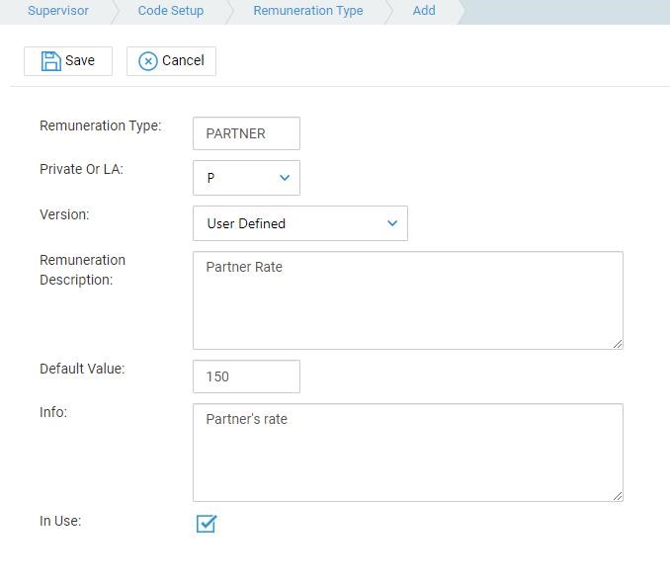Image resolution: width=670 pixels, height=583 pixels.
Task: Open the Private Or LA dropdown
Action: (246, 178)
